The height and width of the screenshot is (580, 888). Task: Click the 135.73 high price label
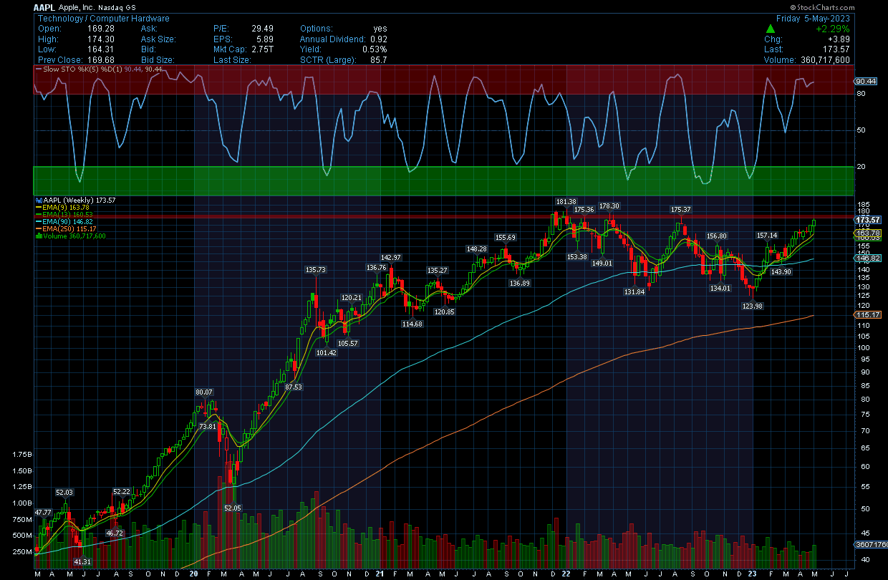[315, 271]
